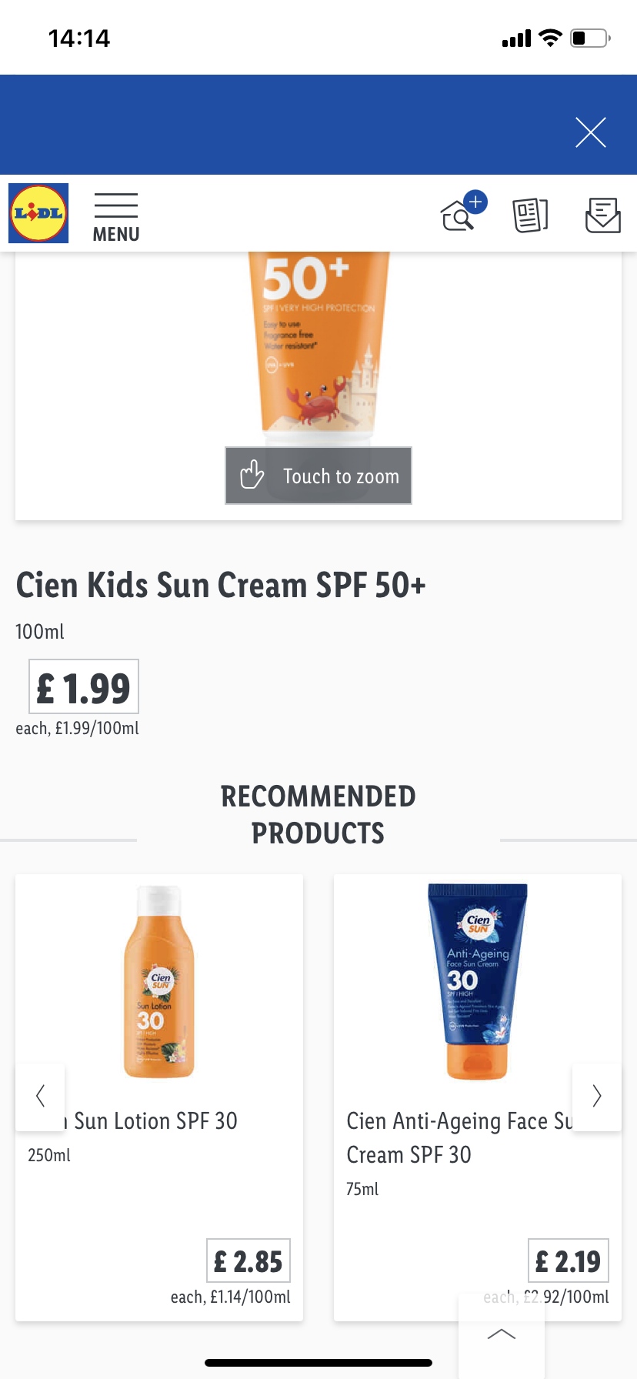
Task: Tap the Cien Kids Sun Cream title
Action: point(221,586)
